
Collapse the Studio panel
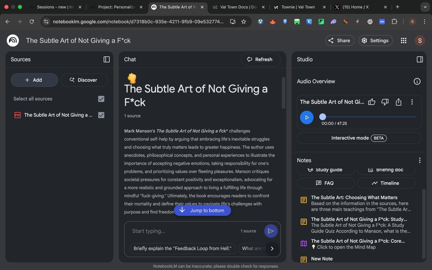pos(420,59)
